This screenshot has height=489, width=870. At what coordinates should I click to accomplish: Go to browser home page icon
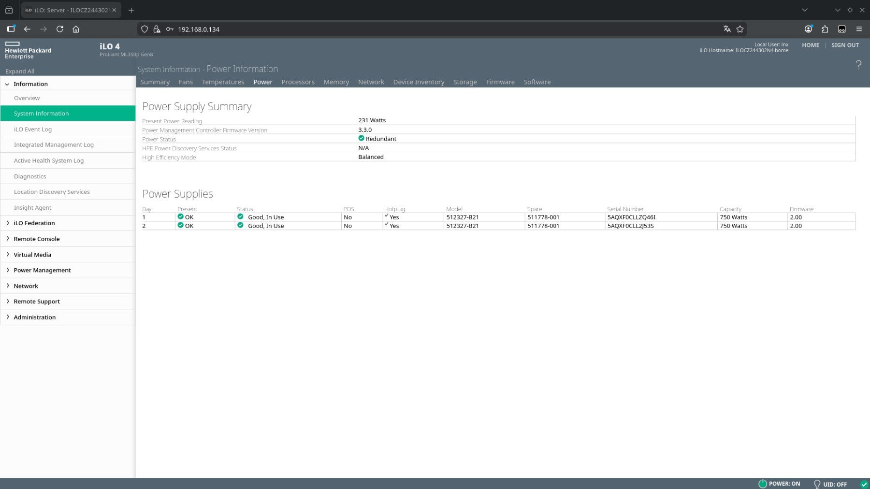click(x=76, y=29)
